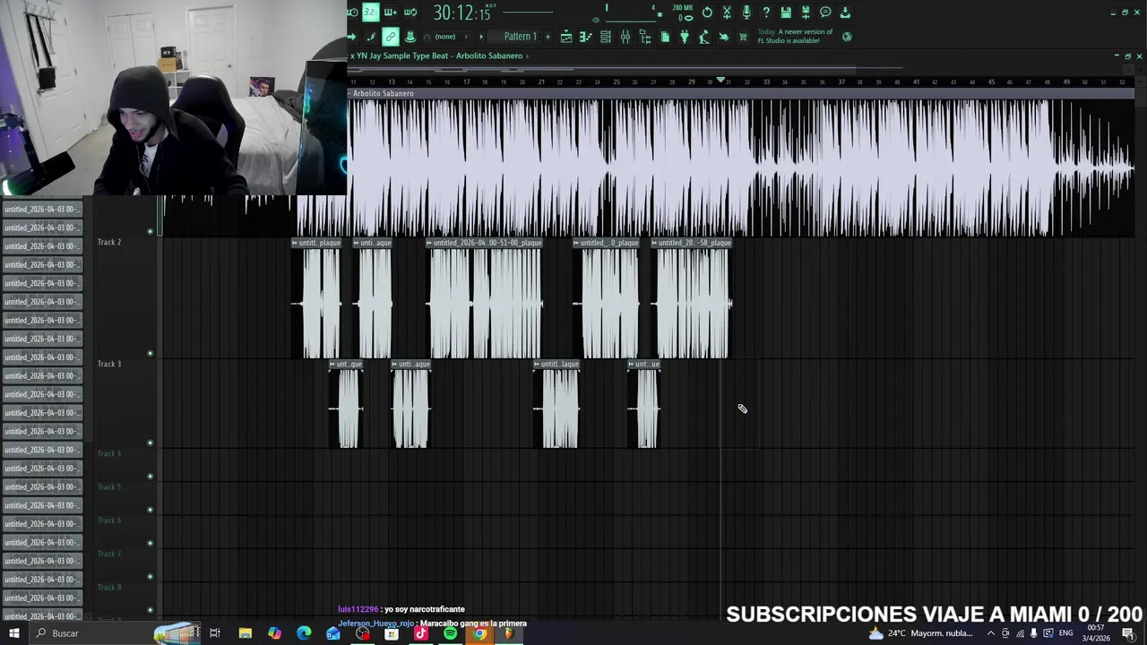Open undo history icon
Screen dimensions: 1147x645
707,13
